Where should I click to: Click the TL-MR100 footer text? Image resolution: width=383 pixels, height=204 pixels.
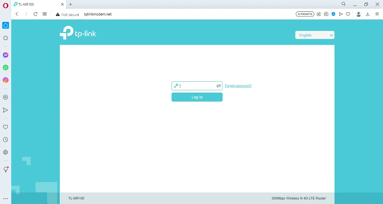coord(76,198)
